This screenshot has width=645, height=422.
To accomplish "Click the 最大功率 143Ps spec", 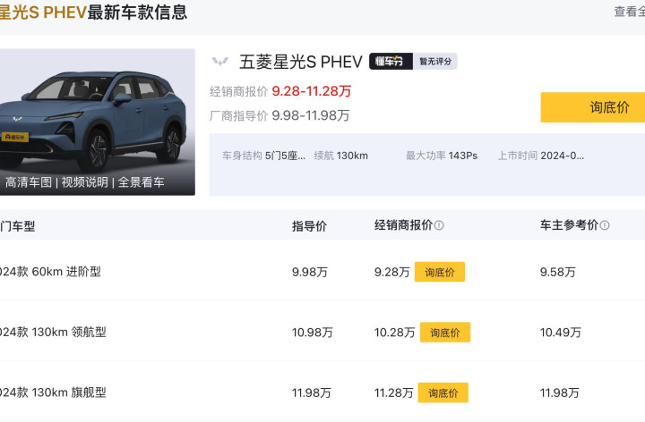I will click(442, 156).
